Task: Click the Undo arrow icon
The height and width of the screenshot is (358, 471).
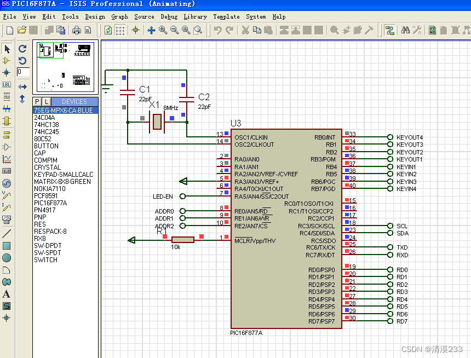Action: [218, 30]
